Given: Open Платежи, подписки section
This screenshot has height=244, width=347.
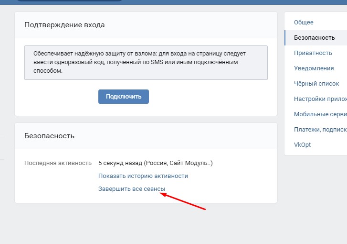Looking at the screenshot, I should click(320, 130).
